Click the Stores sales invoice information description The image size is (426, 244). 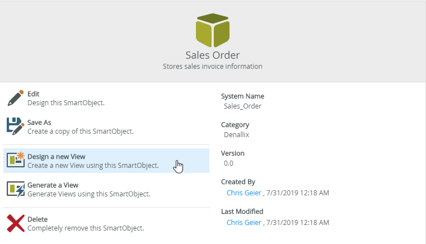point(213,67)
